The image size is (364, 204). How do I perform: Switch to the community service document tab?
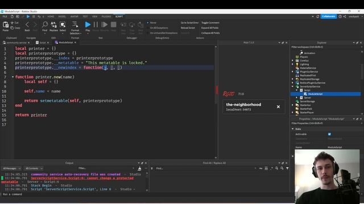coord(16,42)
